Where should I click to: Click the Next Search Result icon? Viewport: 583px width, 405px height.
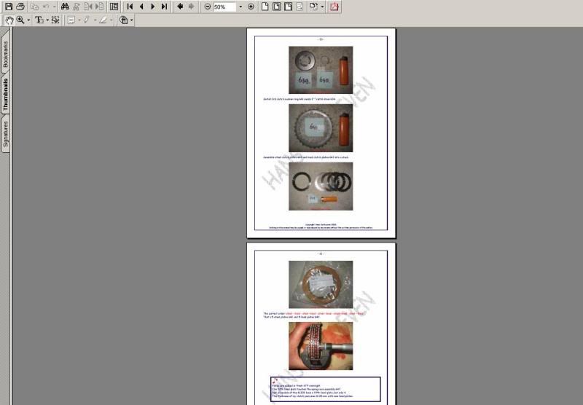tap(100, 7)
